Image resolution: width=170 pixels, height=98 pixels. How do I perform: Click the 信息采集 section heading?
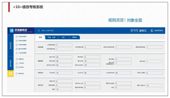[x=40, y=47]
